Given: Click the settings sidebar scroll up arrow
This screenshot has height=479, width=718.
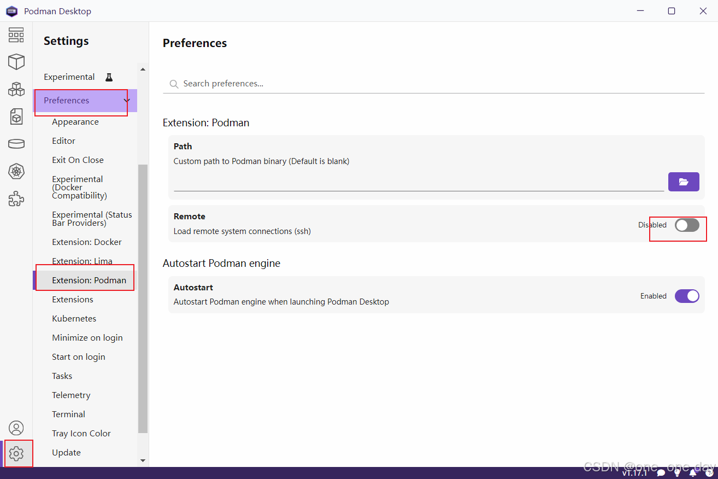Looking at the screenshot, I should [x=143, y=69].
